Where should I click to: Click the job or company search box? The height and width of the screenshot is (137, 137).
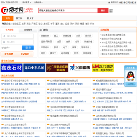pos(68,10)
